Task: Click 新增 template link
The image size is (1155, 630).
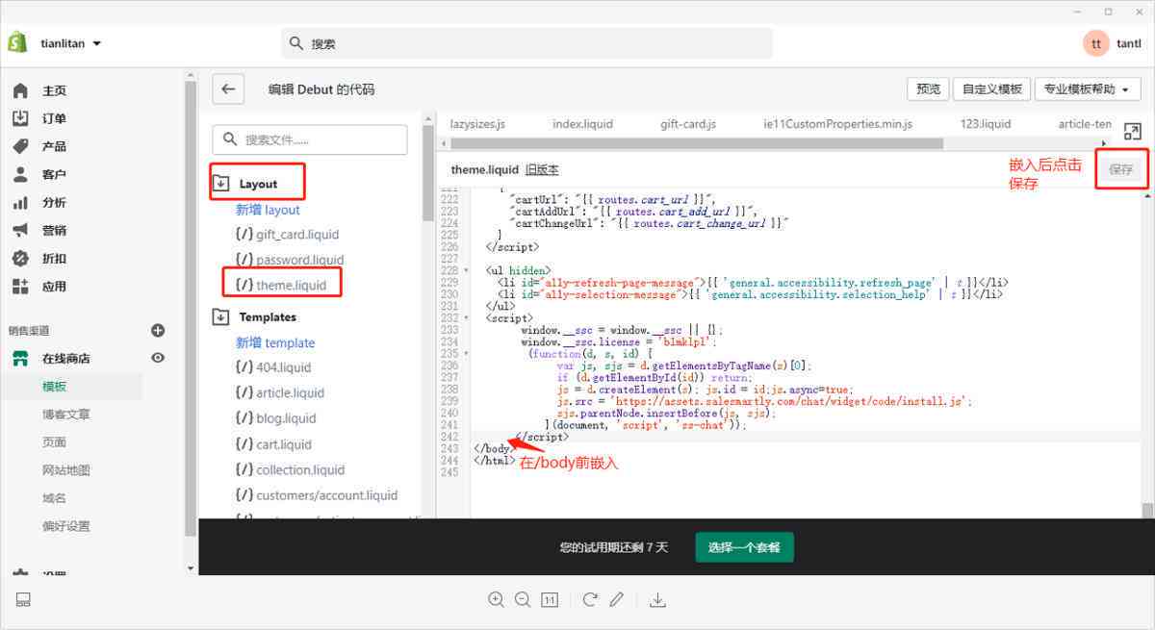Action: (x=275, y=342)
